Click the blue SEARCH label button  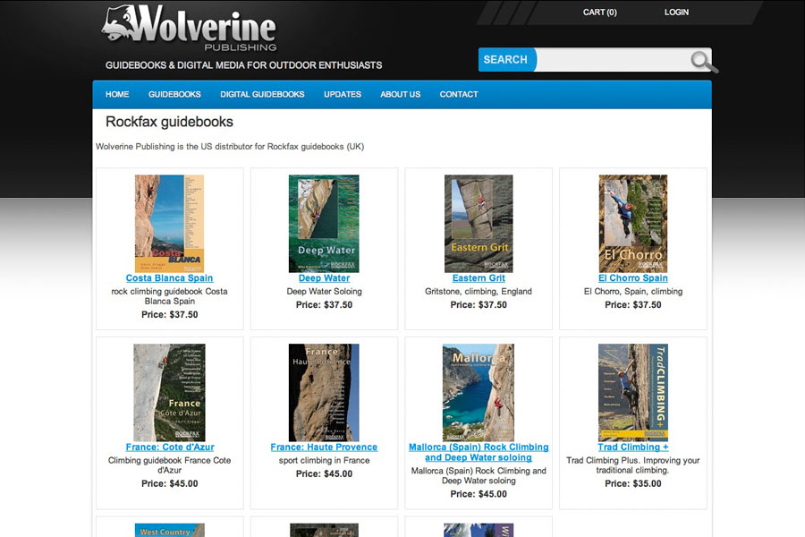pos(506,60)
